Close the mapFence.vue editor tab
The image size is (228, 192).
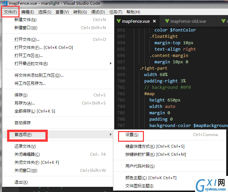point(154,21)
